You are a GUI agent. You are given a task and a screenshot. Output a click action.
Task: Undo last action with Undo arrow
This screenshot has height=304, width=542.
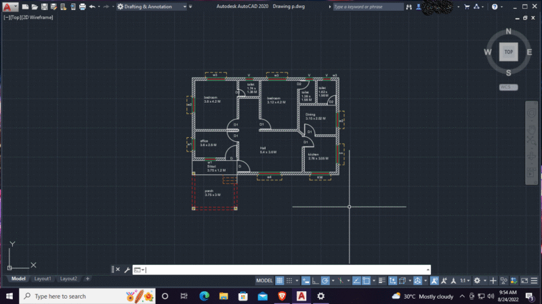tap(92, 7)
